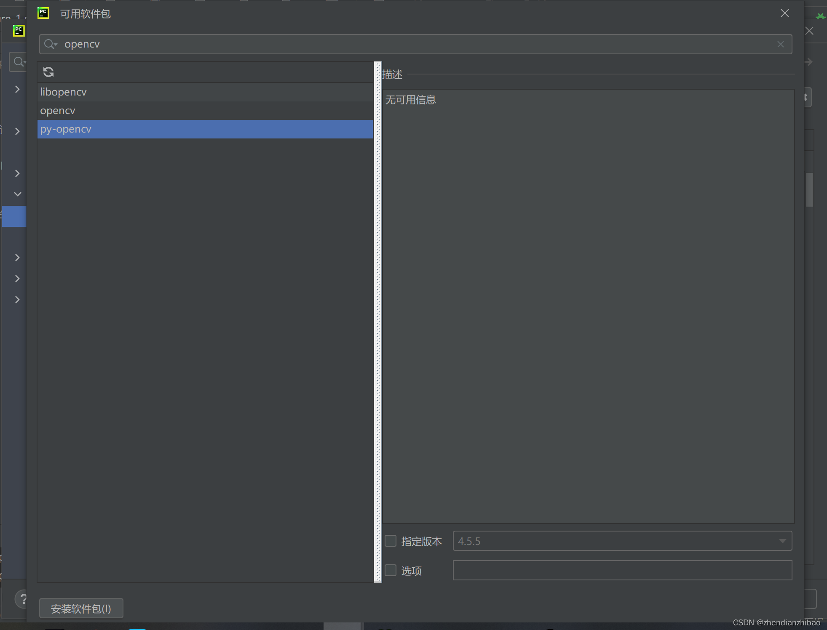Expand the last settings tree chevron
827x630 pixels.
point(17,300)
